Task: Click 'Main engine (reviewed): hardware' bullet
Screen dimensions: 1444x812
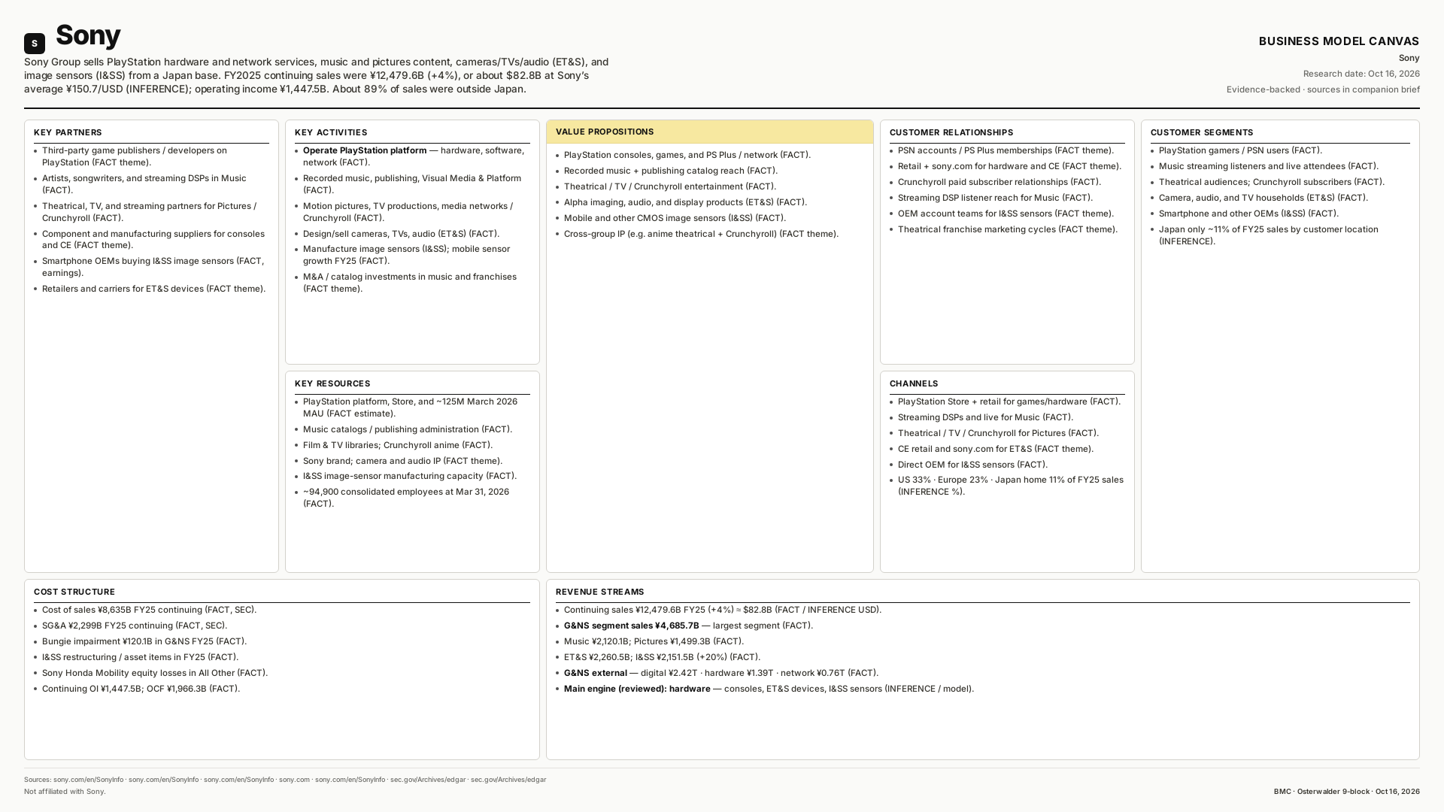Action: point(769,689)
